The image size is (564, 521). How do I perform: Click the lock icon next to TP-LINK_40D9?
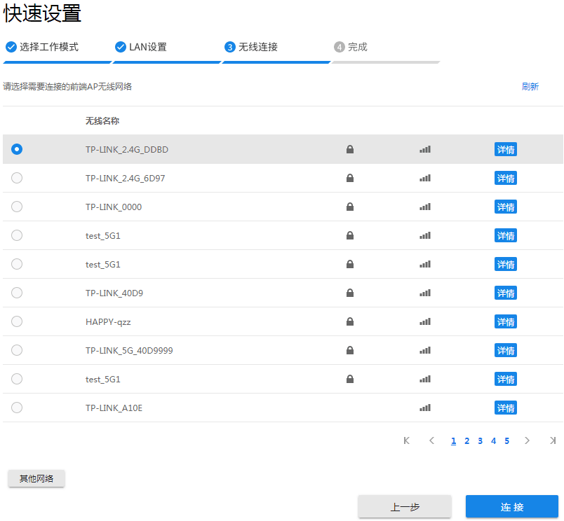coord(349,293)
